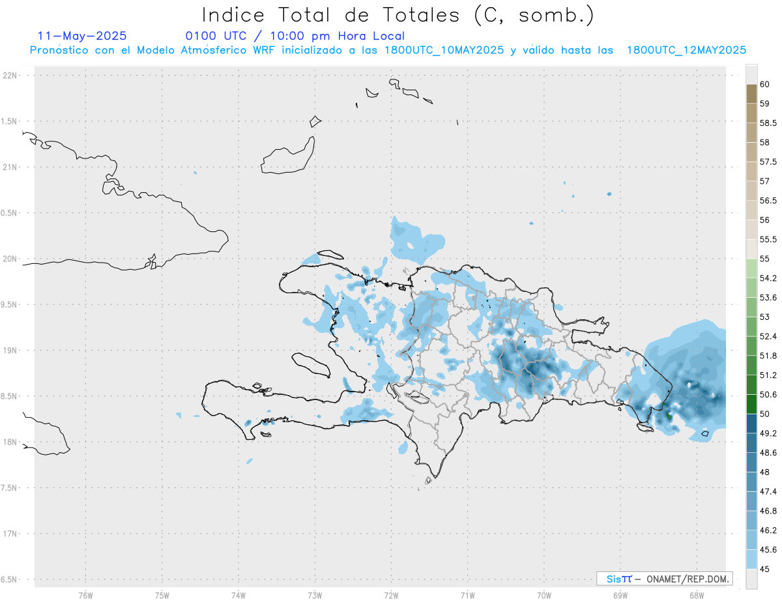Click the '56.5' color bar label

(768, 200)
